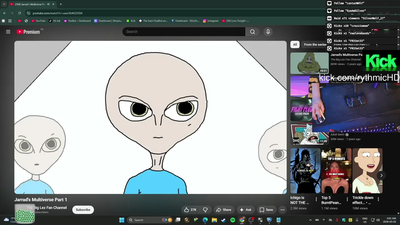Subscribe to The Big Lez Fan Channel

pos(83,210)
